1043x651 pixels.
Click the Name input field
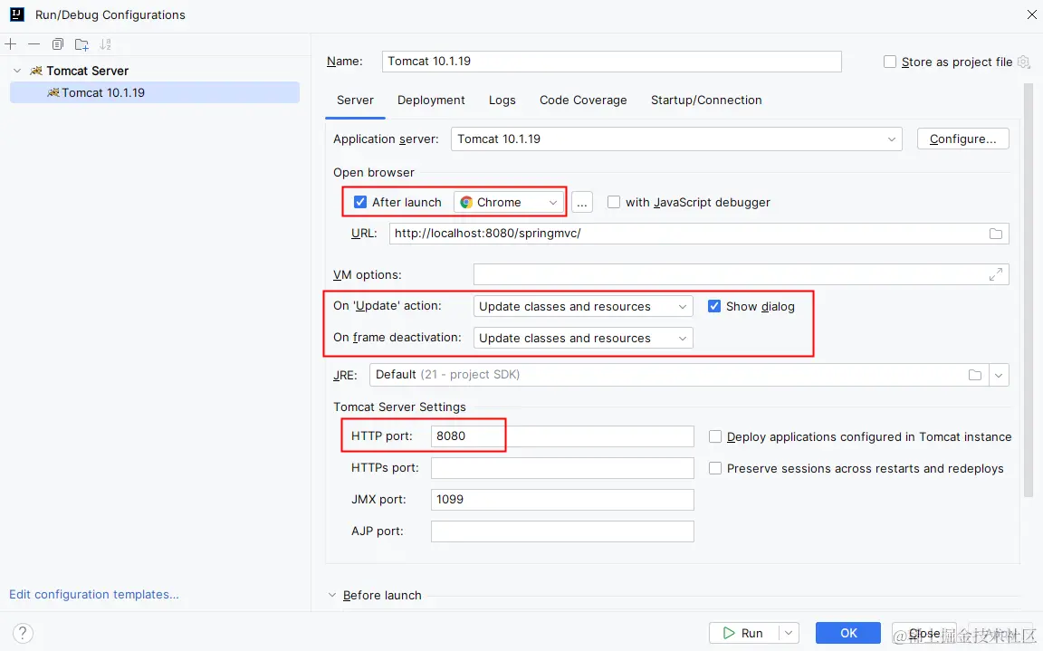point(612,62)
